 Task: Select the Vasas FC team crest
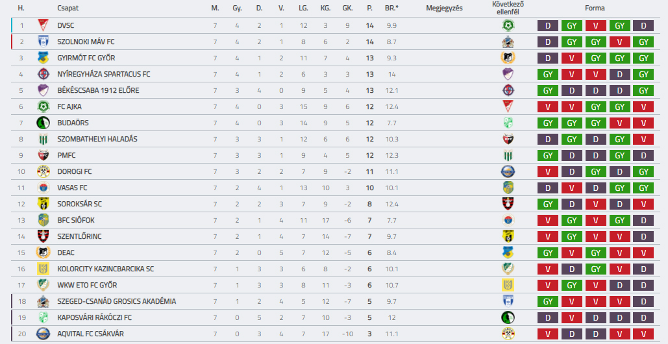(x=43, y=188)
